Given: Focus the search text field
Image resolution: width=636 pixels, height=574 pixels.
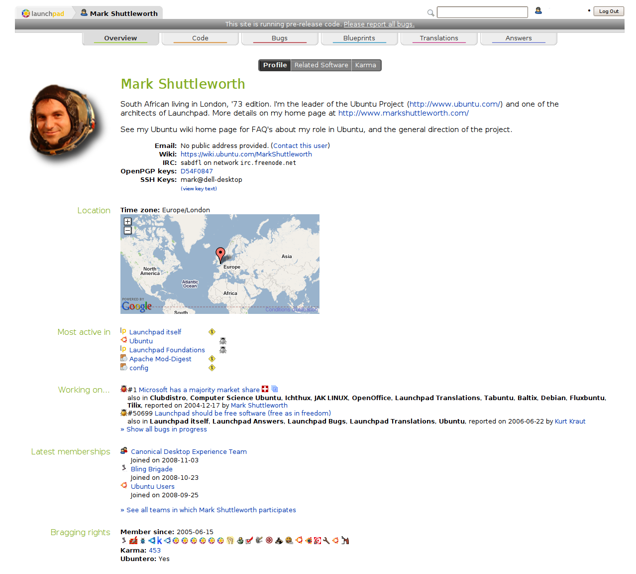Looking at the screenshot, I should click(482, 12).
